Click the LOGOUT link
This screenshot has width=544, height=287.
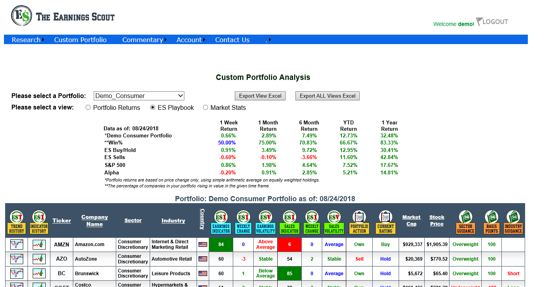point(495,22)
